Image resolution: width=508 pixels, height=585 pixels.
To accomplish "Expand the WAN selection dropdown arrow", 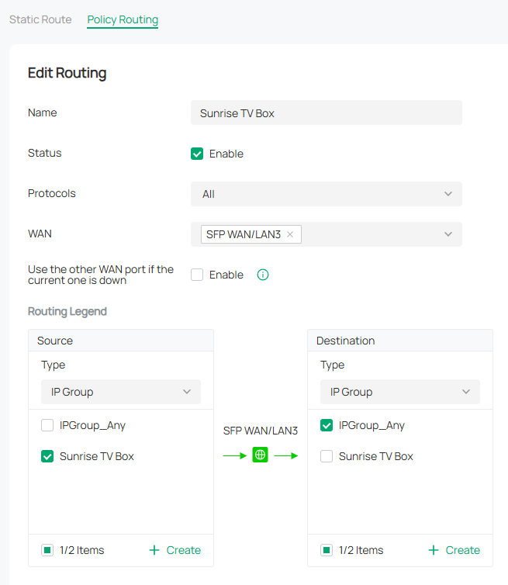I will (x=448, y=234).
